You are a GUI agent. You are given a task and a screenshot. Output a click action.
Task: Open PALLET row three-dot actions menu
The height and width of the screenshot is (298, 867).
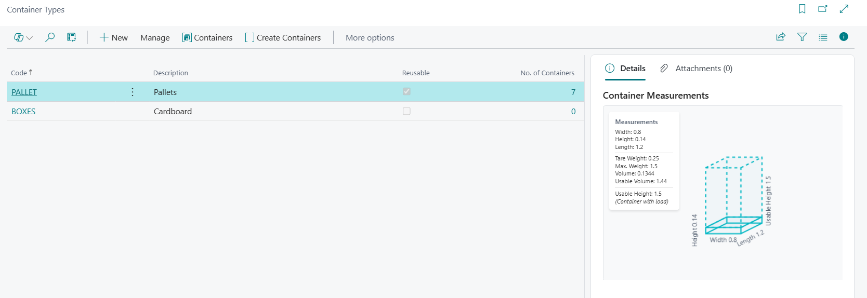click(133, 92)
